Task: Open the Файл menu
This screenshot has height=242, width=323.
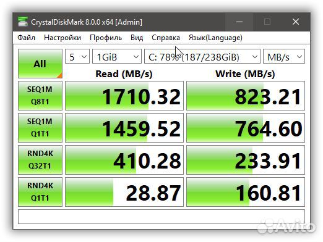Action: point(26,38)
